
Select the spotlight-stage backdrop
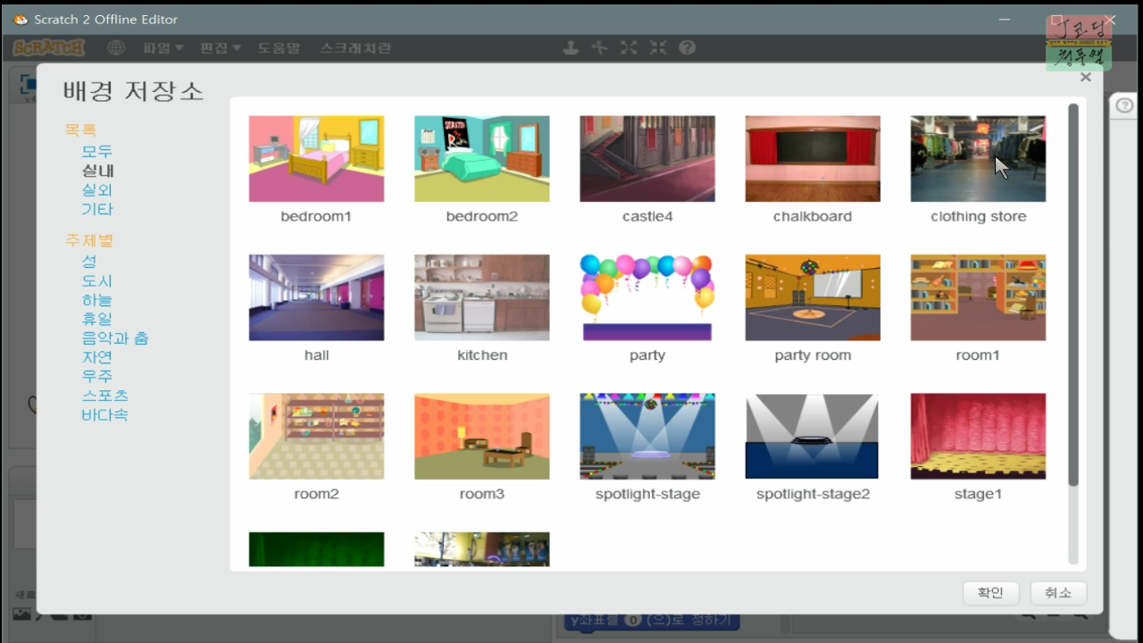click(x=647, y=437)
